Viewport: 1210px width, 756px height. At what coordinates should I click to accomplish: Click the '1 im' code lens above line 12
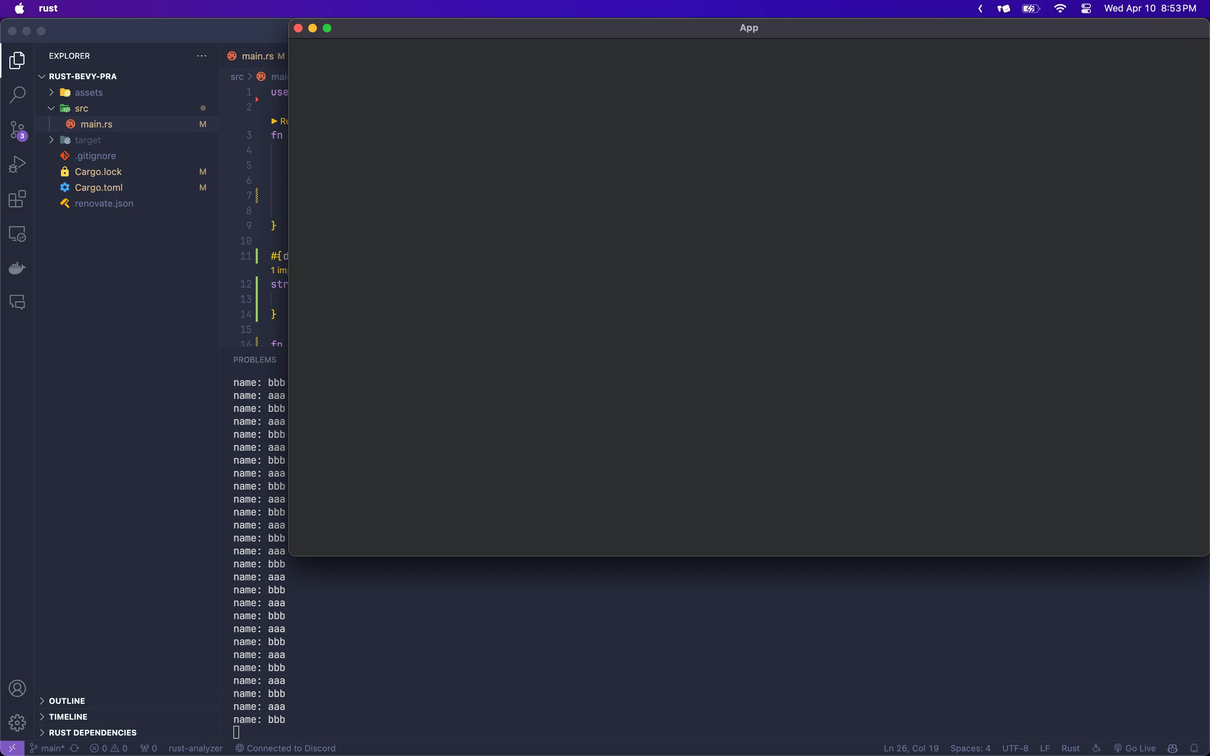pos(279,270)
